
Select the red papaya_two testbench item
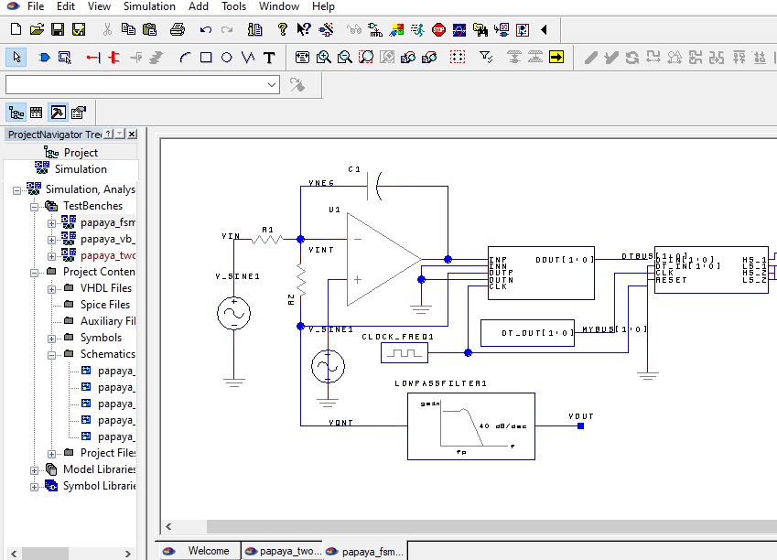pos(107,255)
